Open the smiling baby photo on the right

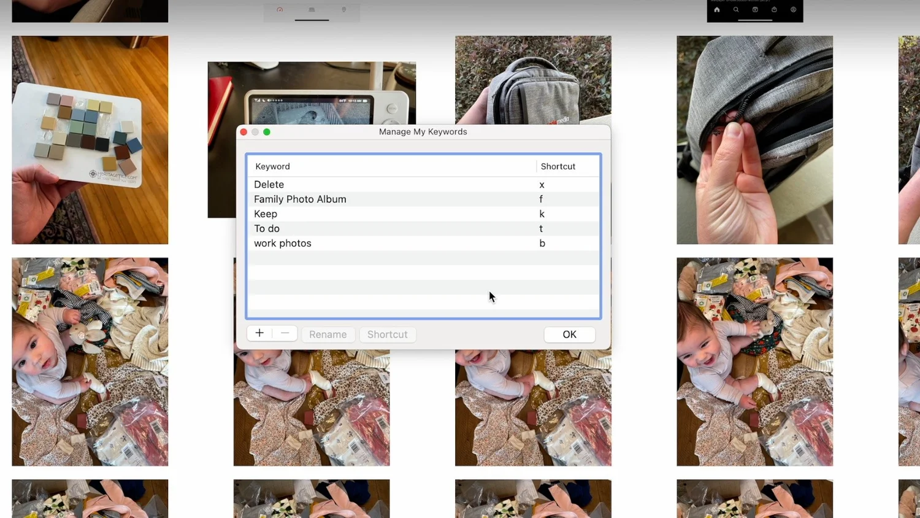[x=754, y=361]
